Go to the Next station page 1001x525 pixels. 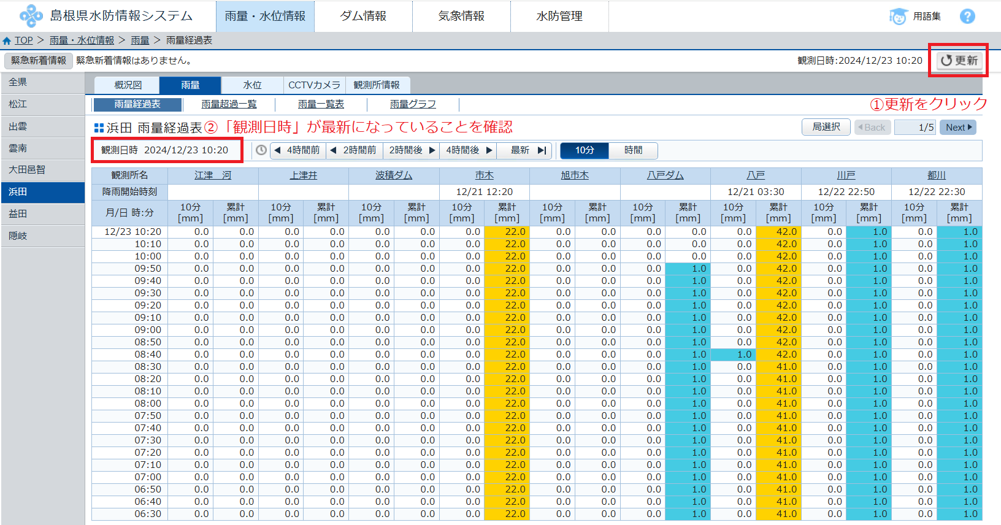[958, 127]
